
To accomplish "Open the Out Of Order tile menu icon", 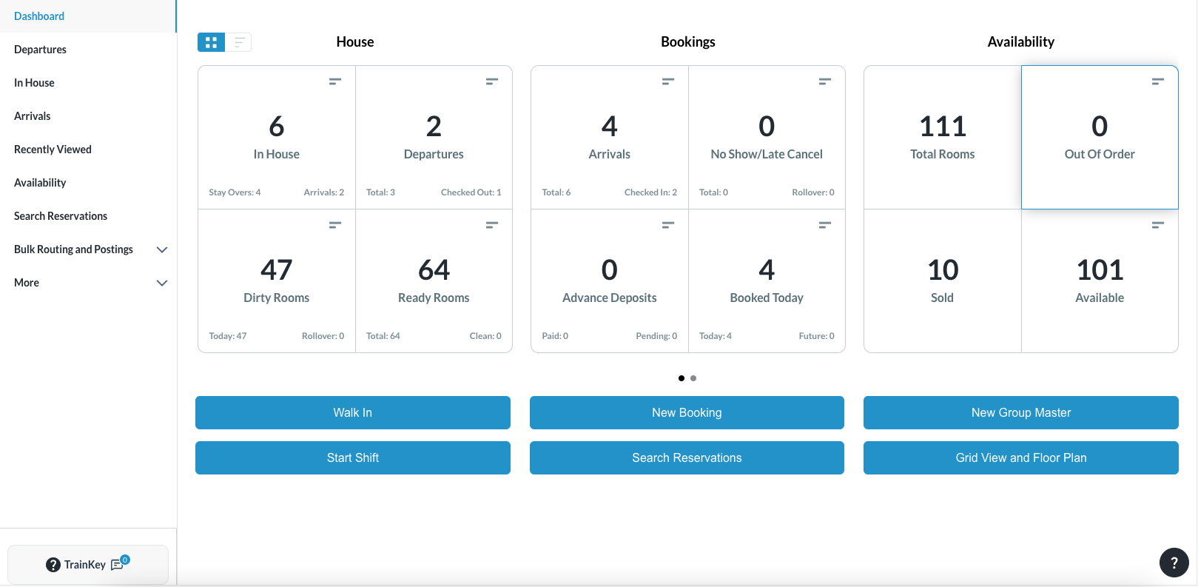I will pyautogui.click(x=1157, y=81).
